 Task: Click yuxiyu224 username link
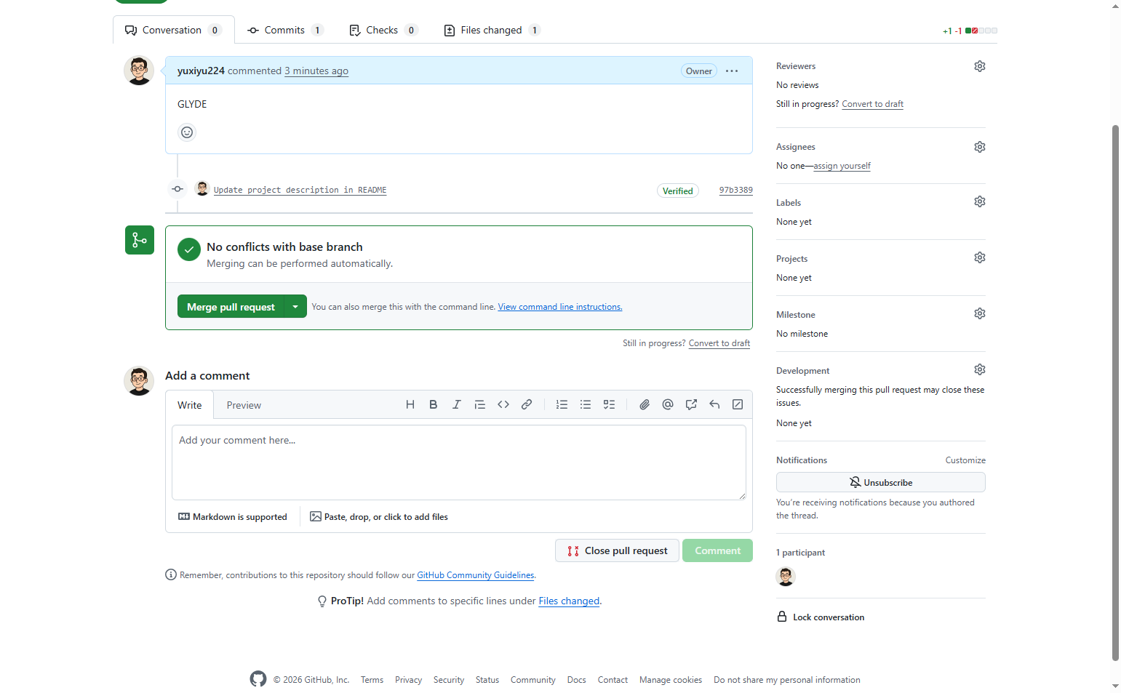click(201, 71)
